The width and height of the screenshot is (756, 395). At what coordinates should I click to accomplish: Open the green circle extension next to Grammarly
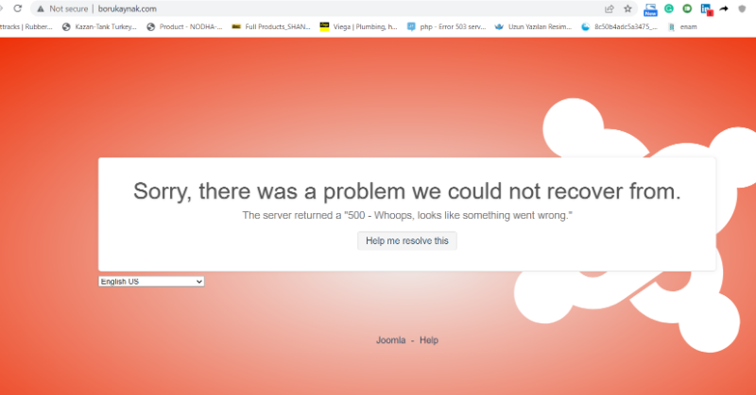(687, 8)
